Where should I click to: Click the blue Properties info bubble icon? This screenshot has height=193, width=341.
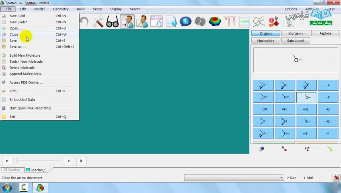(185, 22)
